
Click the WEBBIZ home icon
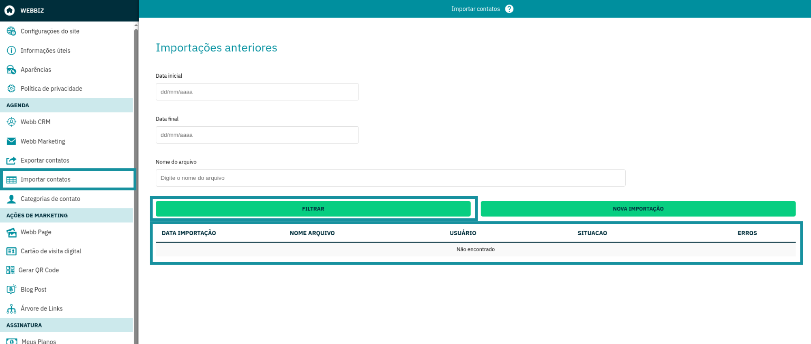coord(10,11)
